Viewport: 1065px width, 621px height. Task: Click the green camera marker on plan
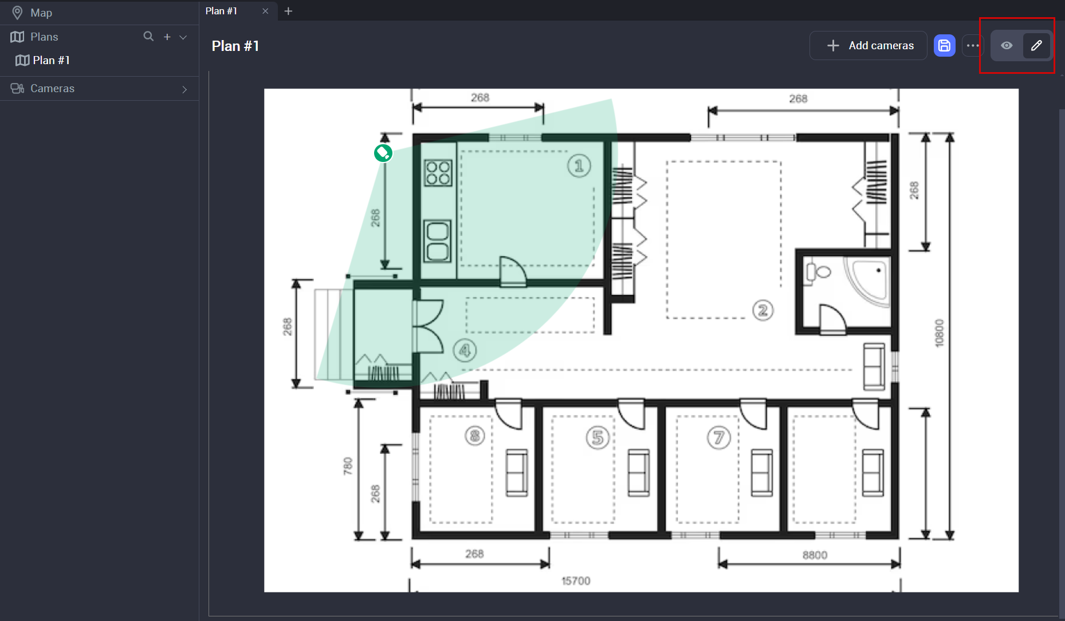[383, 153]
